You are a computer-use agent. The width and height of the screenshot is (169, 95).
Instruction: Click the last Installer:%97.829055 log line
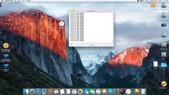pos(77,41)
